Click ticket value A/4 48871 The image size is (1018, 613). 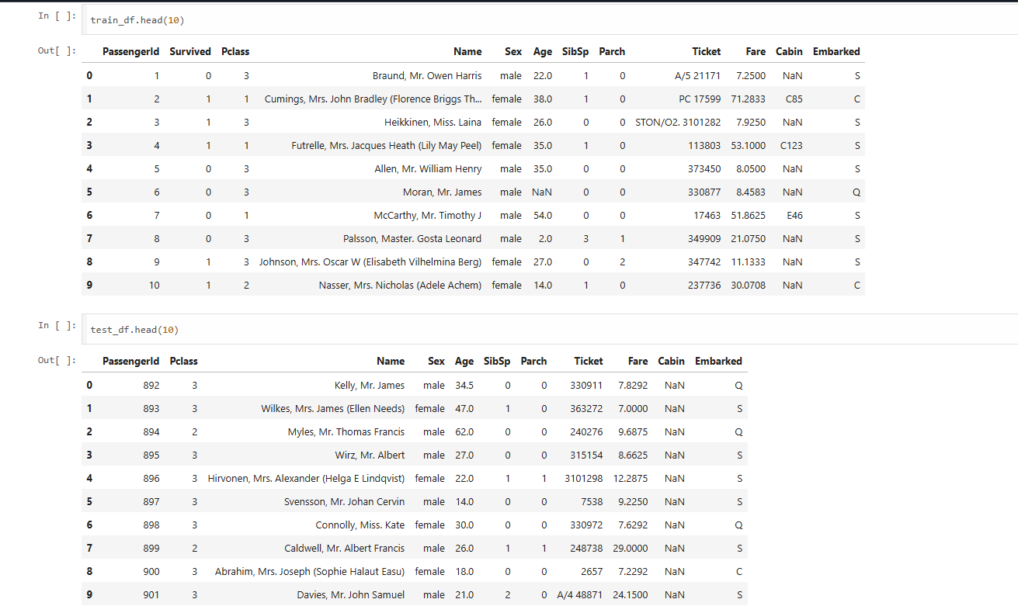[x=580, y=595]
